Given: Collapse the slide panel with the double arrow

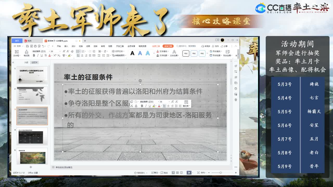Looking at the screenshot, I should (x=13, y=62).
